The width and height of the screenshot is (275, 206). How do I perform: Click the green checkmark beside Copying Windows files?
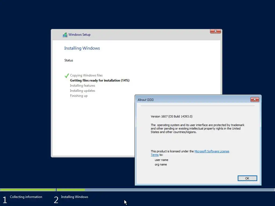pyautogui.click(x=67, y=75)
